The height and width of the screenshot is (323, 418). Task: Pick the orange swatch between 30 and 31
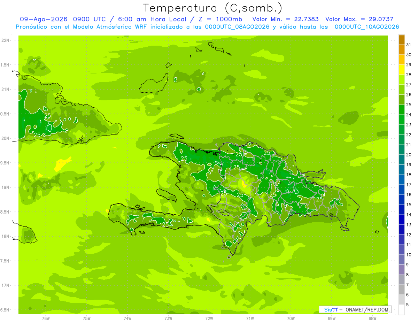402,50
